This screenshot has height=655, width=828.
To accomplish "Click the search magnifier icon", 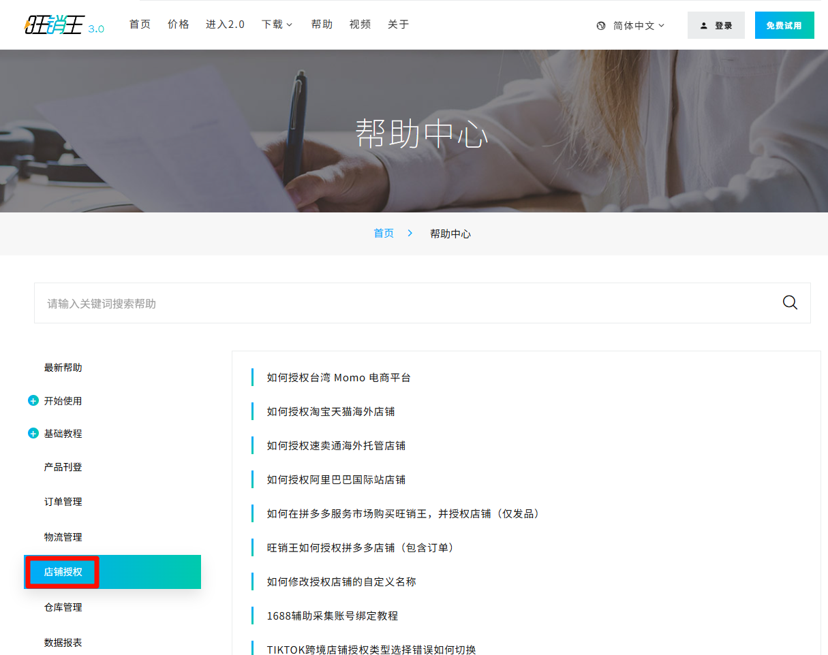I will 790,303.
